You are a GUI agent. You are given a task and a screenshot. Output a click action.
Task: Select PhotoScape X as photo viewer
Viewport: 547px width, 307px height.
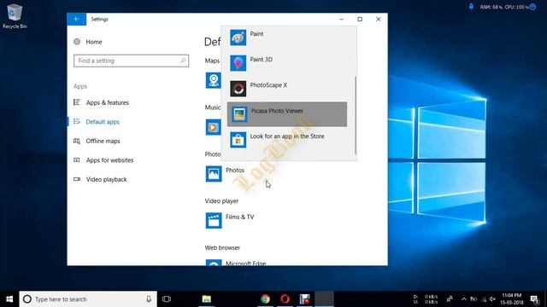coord(287,89)
